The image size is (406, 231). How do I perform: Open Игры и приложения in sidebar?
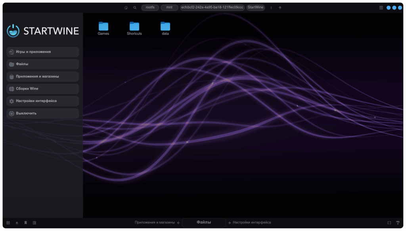click(43, 52)
